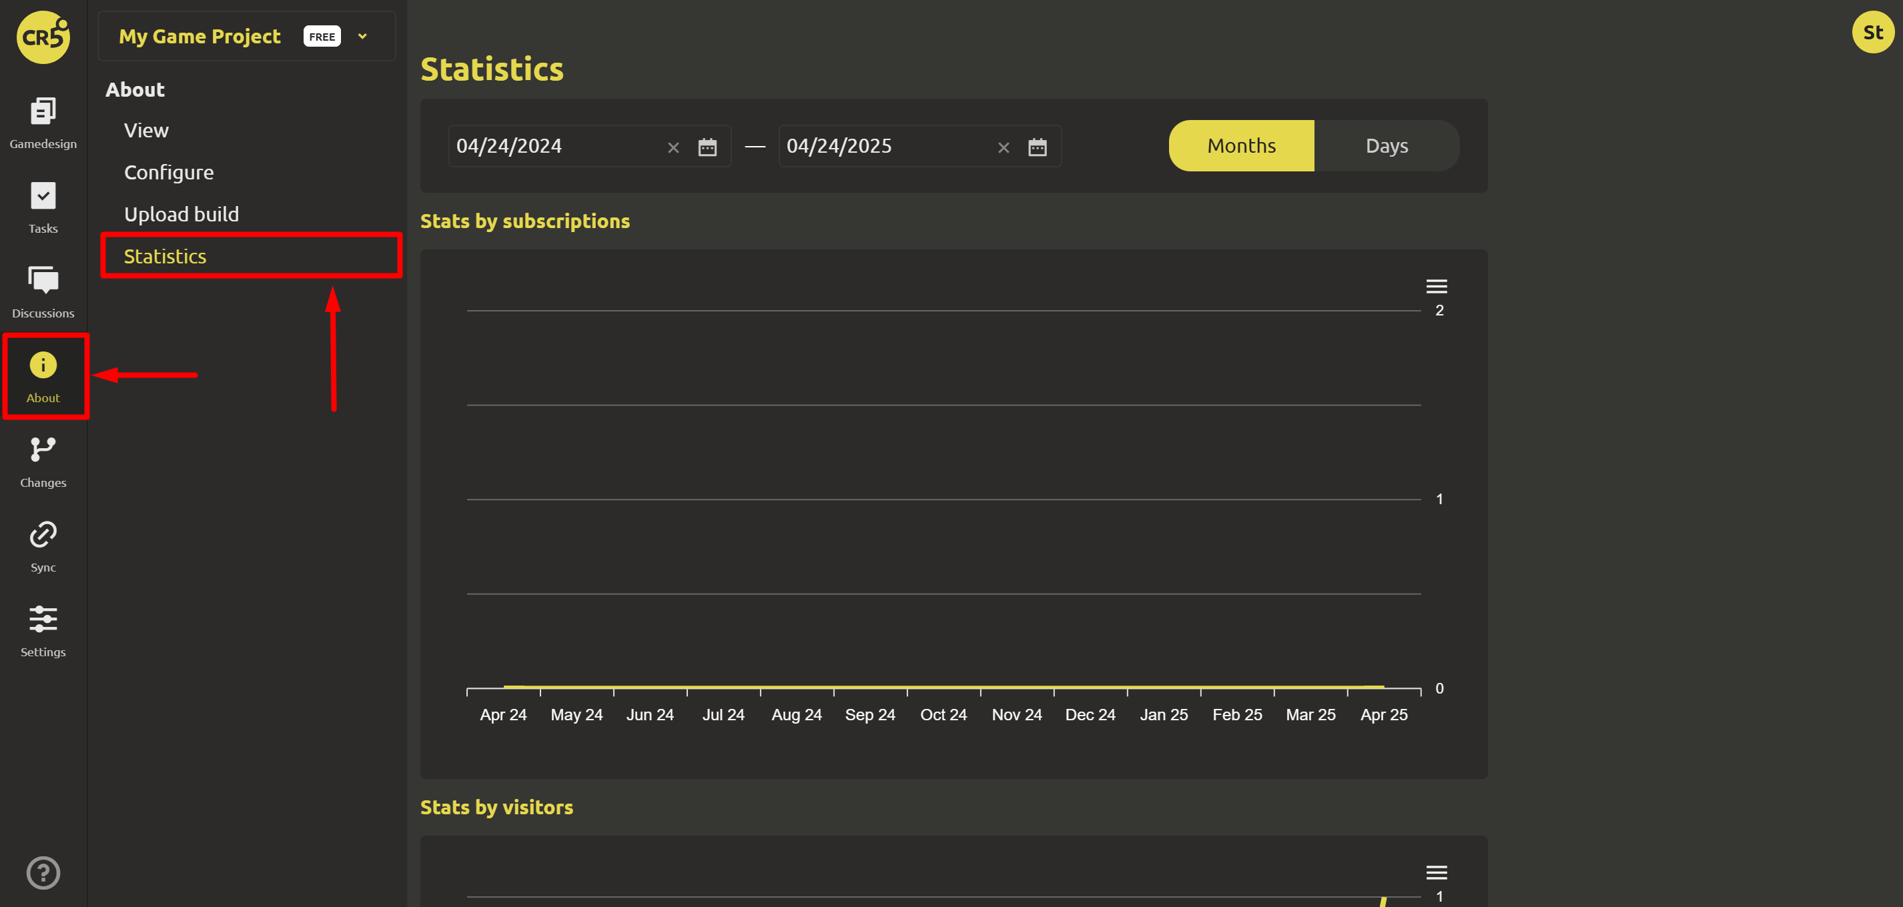The image size is (1903, 907).
Task: Open the St user avatar menu
Action: 1873,33
